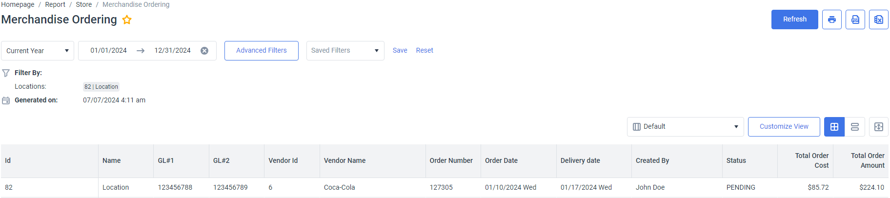Switch to list row view
Image resolution: width=890 pixels, height=198 pixels.
click(855, 127)
